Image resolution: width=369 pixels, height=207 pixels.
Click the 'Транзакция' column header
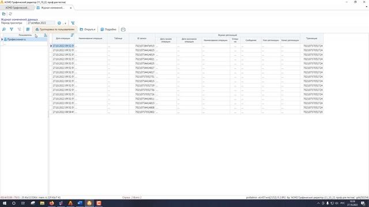(311, 39)
